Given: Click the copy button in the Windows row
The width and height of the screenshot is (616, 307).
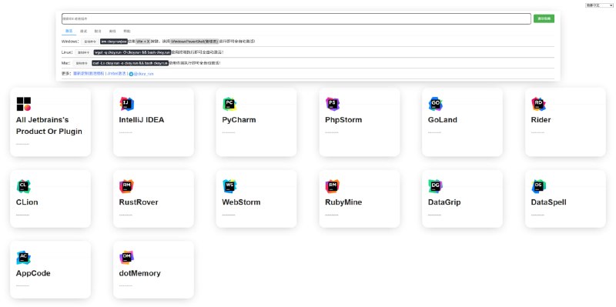Looking at the screenshot, I should [x=90, y=42].
